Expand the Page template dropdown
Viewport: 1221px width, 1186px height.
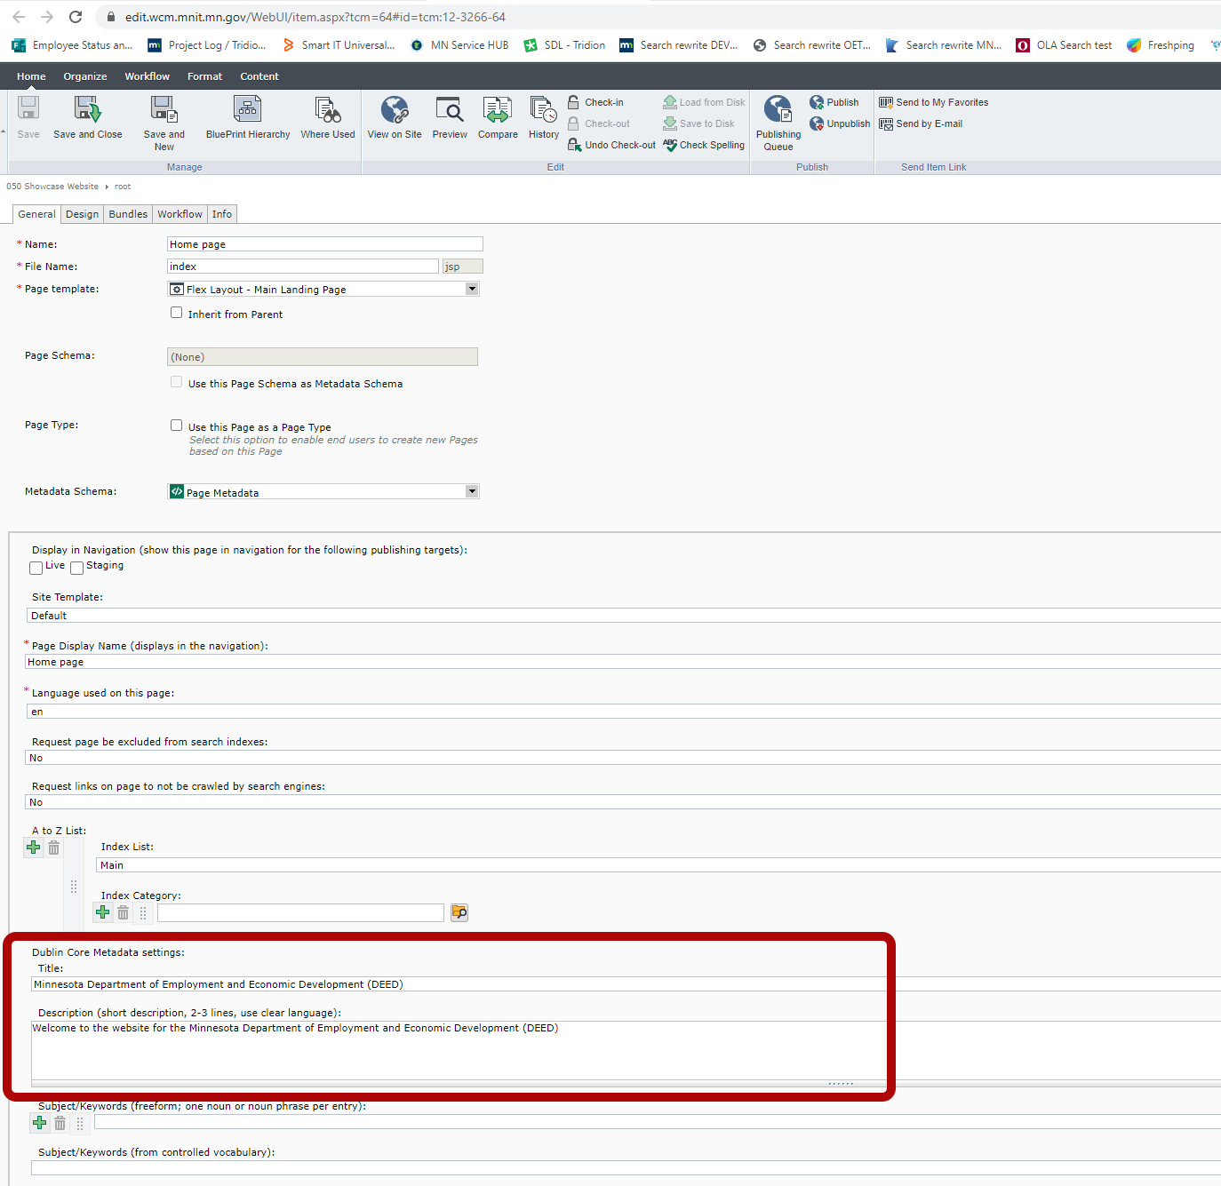(472, 289)
